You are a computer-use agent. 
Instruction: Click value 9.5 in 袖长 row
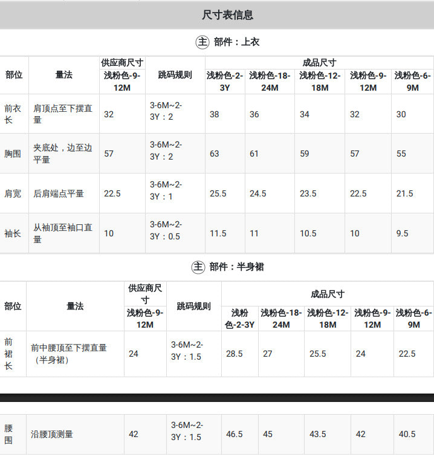pos(402,233)
